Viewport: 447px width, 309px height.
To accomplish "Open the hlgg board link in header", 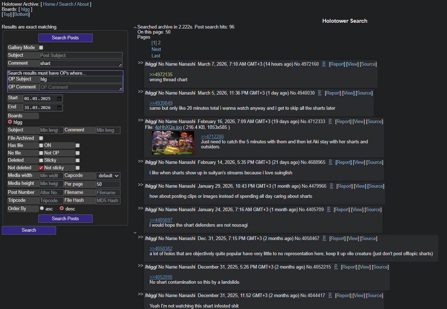I will click(x=25, y=9).
